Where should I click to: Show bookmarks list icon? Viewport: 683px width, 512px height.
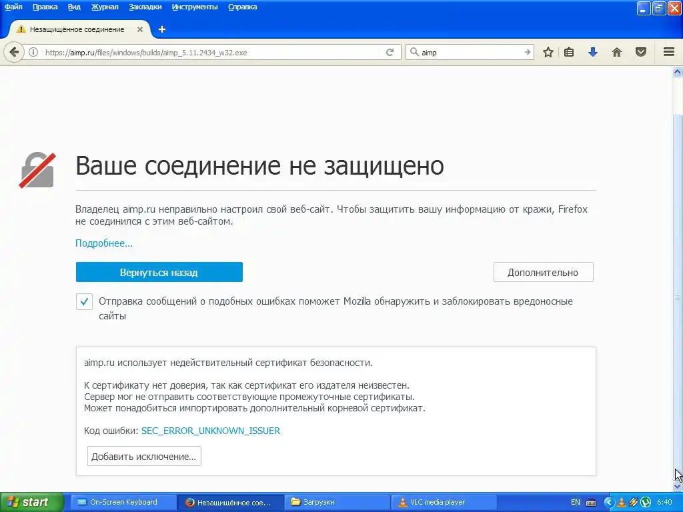569,52
